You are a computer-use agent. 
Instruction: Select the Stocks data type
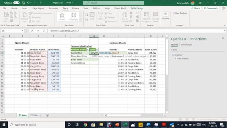coord(62,17)
